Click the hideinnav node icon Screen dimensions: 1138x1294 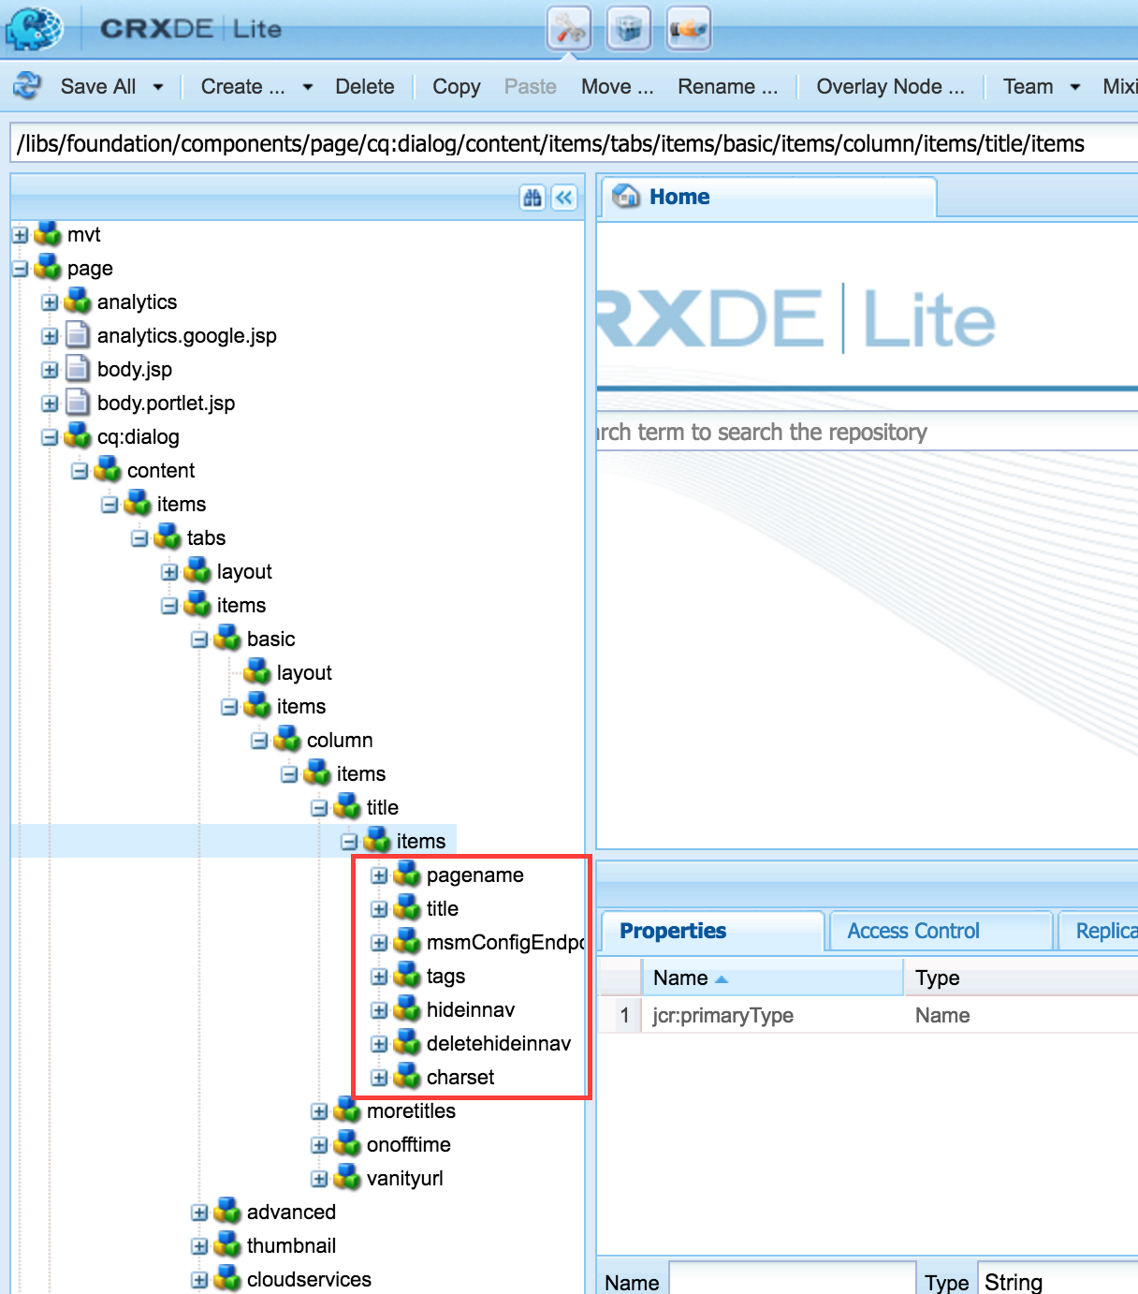[x=407, y=1009]
